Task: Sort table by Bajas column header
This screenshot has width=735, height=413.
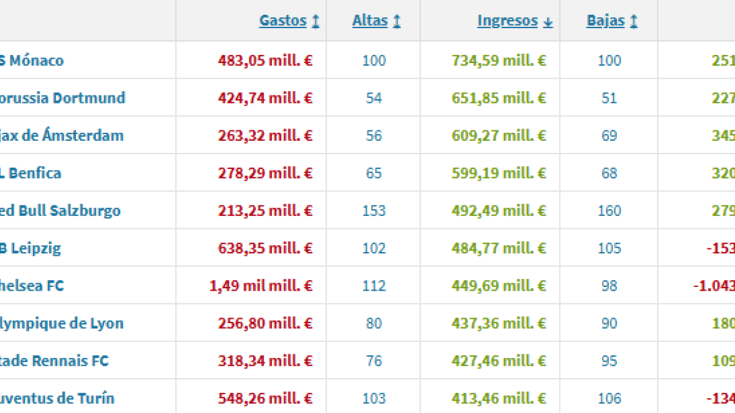Action: (606, 20)
